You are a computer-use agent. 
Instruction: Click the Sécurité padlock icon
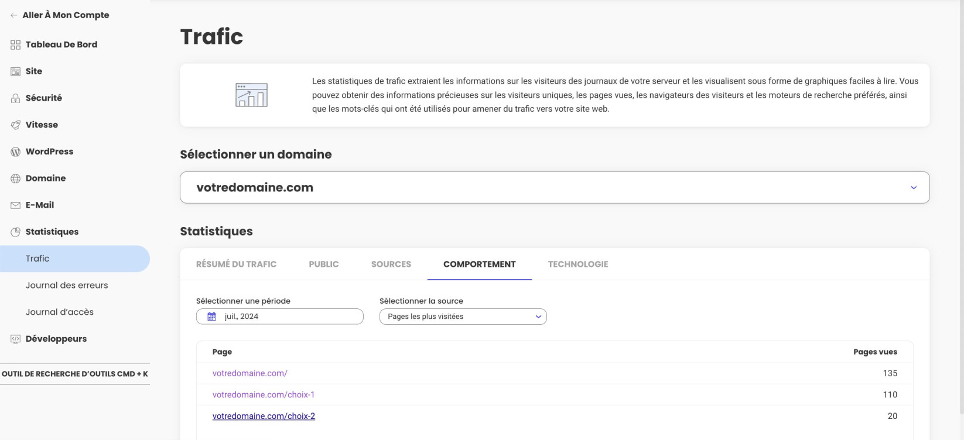click(x=16, y=98)
